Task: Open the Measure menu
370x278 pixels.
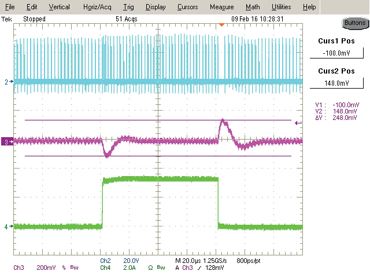Action: pyautogui.click(x=221, y=7)
